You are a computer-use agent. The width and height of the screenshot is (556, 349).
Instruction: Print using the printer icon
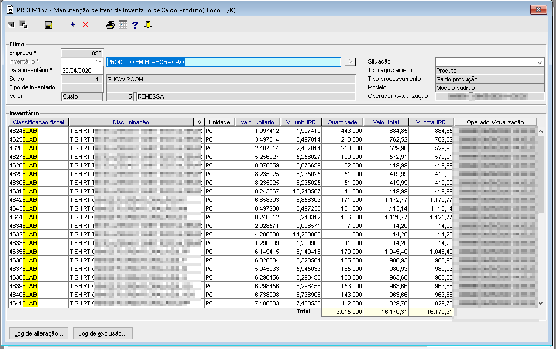[111, 24]
